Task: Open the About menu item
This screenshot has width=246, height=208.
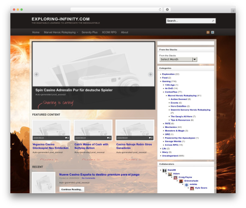Action: click(124, 32)
